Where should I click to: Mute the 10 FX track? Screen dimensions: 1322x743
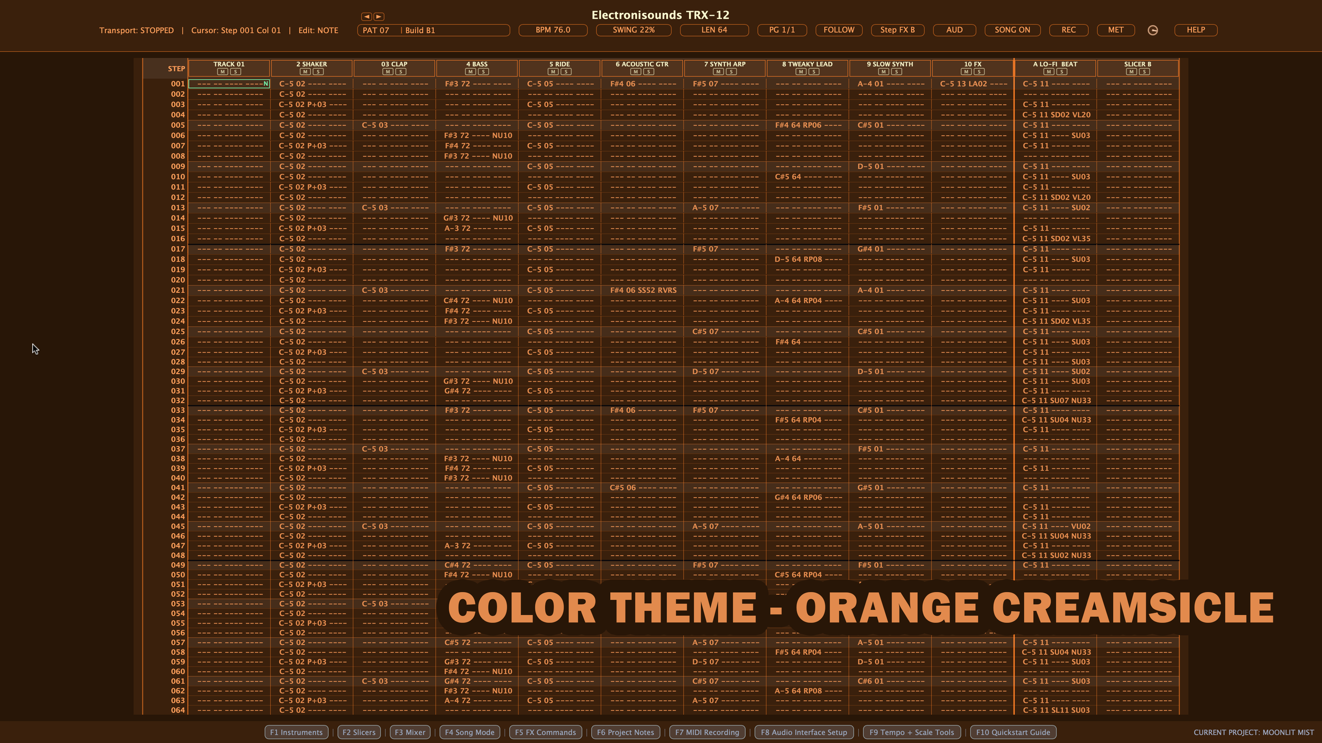tap(966, 72)
